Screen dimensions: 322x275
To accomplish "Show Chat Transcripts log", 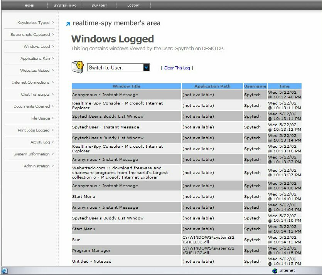I will point(35,94).
